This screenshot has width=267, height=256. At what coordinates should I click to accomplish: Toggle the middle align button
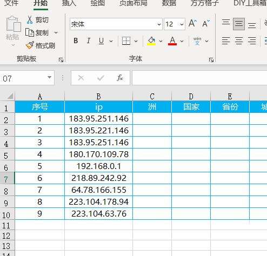point(239,24)
